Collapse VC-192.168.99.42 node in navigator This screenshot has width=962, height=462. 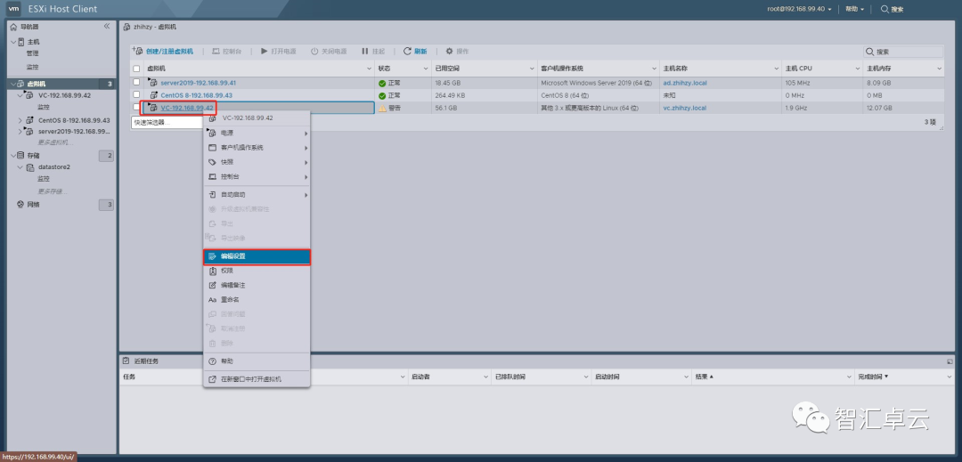pyautogui.click(x=20, y=95)
